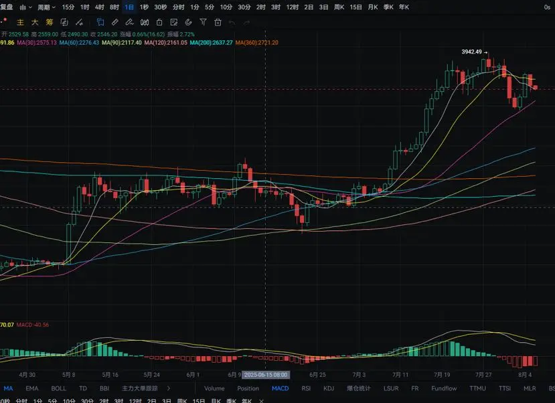
Task: Open the RSI sub-indicator
Action: click(x=306, y=388)
